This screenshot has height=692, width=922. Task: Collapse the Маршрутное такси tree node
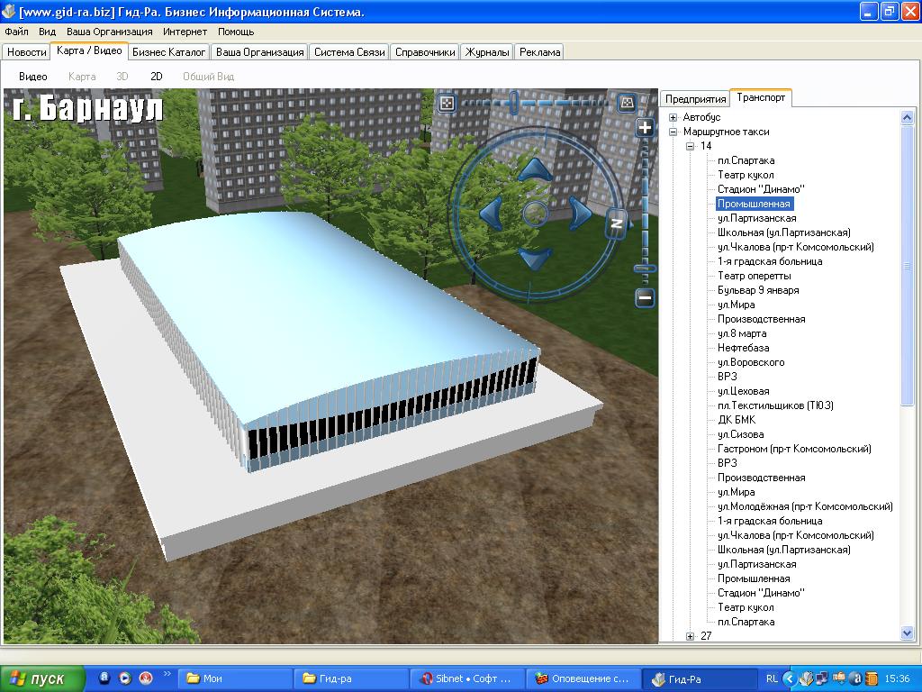tap(673, 132)
